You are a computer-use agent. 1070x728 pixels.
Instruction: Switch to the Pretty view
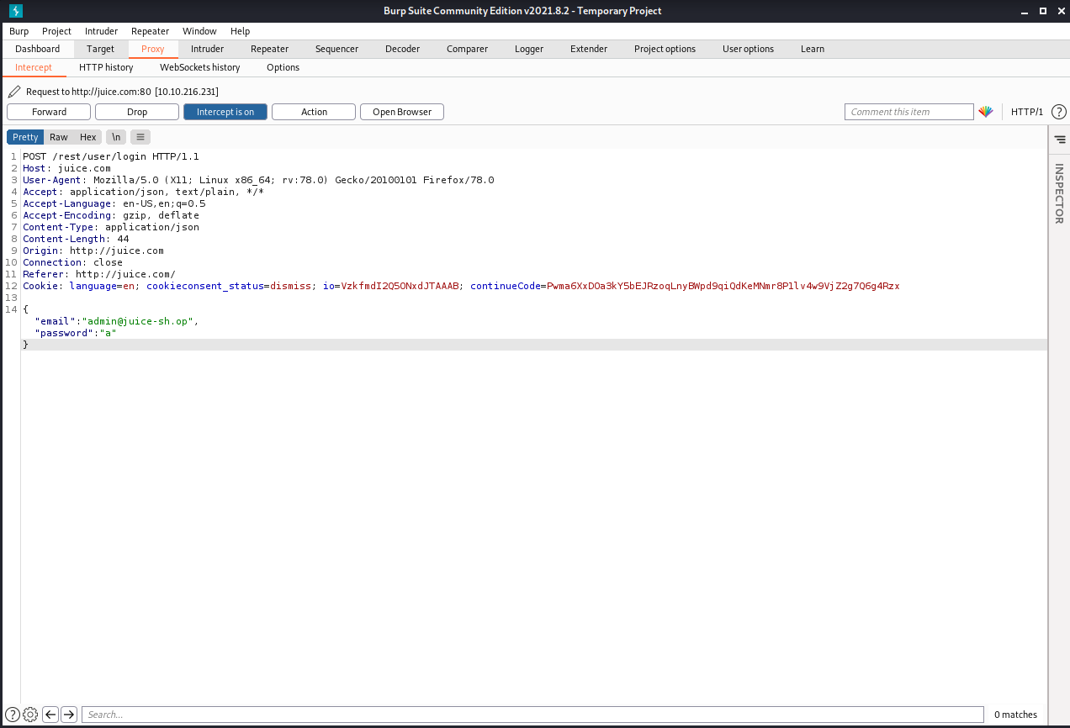25,137
